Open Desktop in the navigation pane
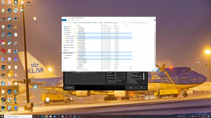 (68, 29)
